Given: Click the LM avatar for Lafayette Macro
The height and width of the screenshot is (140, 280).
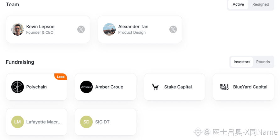Looking at the screenshot, I should [x=18, y=122].
